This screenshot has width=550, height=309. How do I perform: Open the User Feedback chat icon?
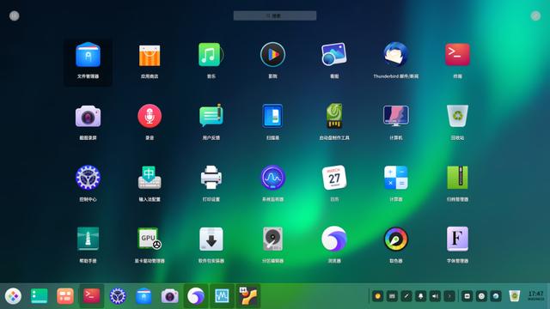(x=211, y=116)
